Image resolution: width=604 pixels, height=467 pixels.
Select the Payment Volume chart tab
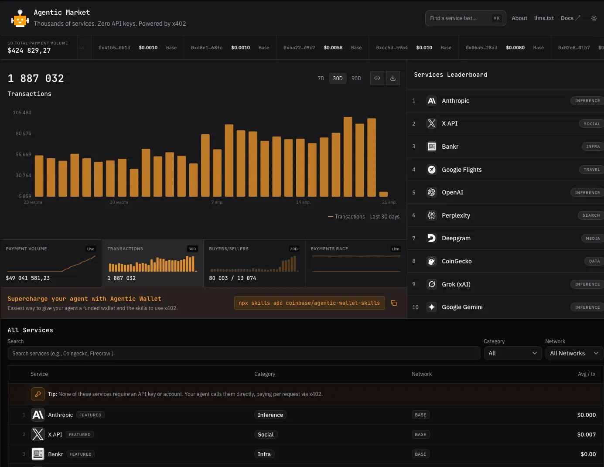(51, 263)
